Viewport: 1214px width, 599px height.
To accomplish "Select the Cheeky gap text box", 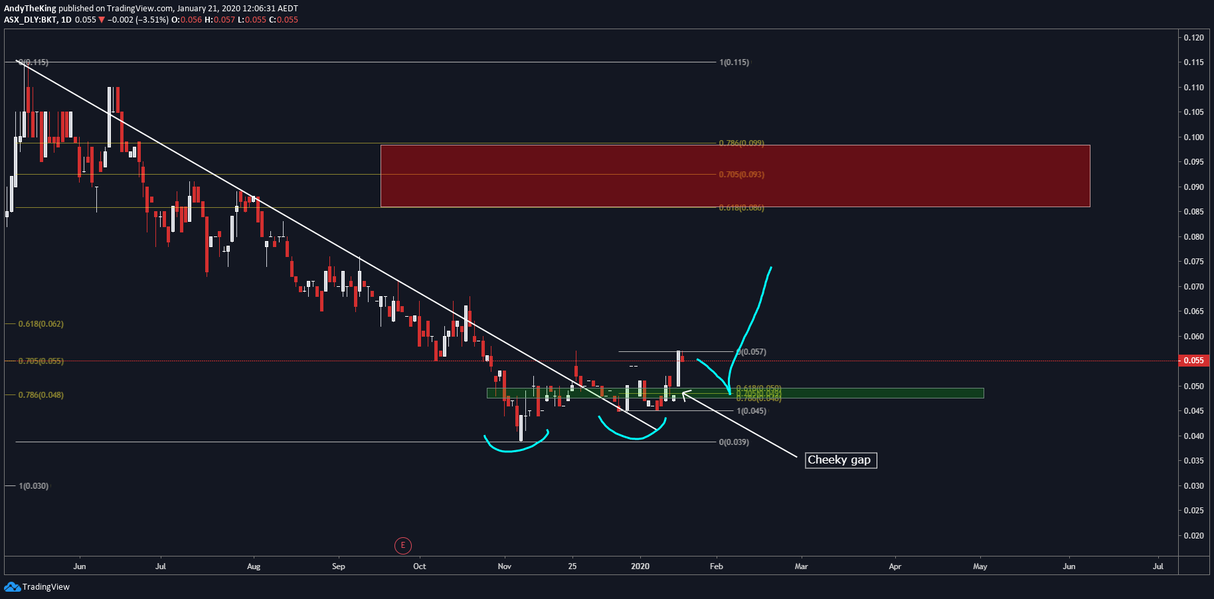I will (841, 460).
